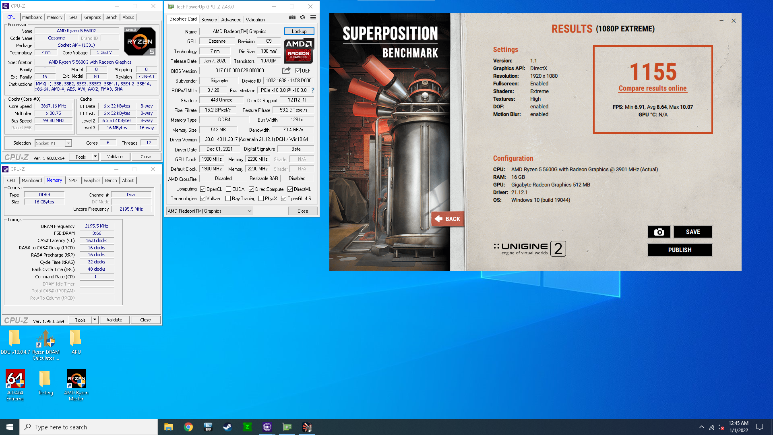773x435 pixels.
Task: Toggle the PhysX checkbox
Action: pos(261,199)
